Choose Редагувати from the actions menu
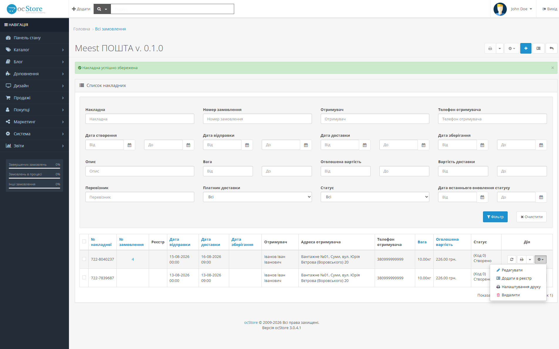Viewport: 559px width, 349px height. pyautogui.click(x=518, y=270)
